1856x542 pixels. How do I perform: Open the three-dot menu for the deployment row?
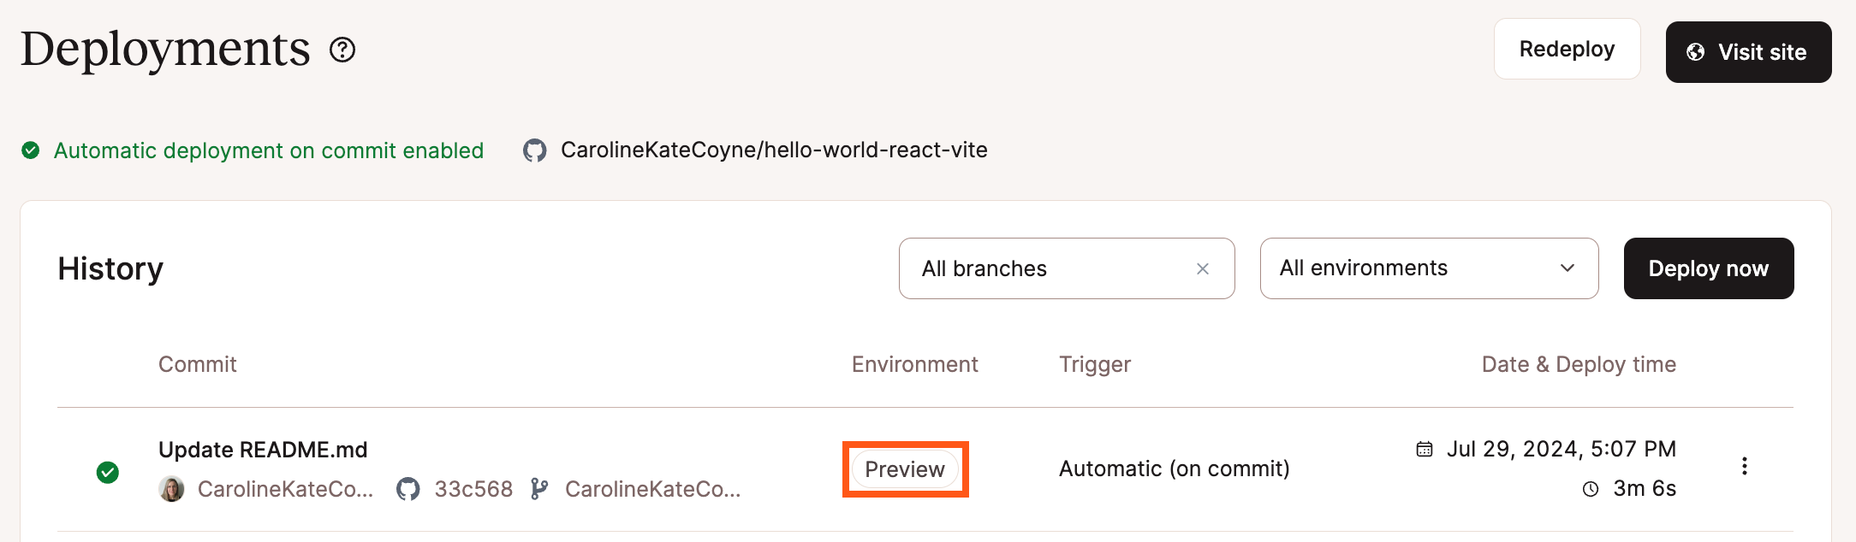(1744, 466)
